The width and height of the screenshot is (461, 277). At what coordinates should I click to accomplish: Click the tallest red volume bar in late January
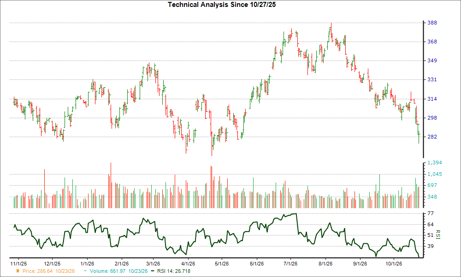(111, 185)
